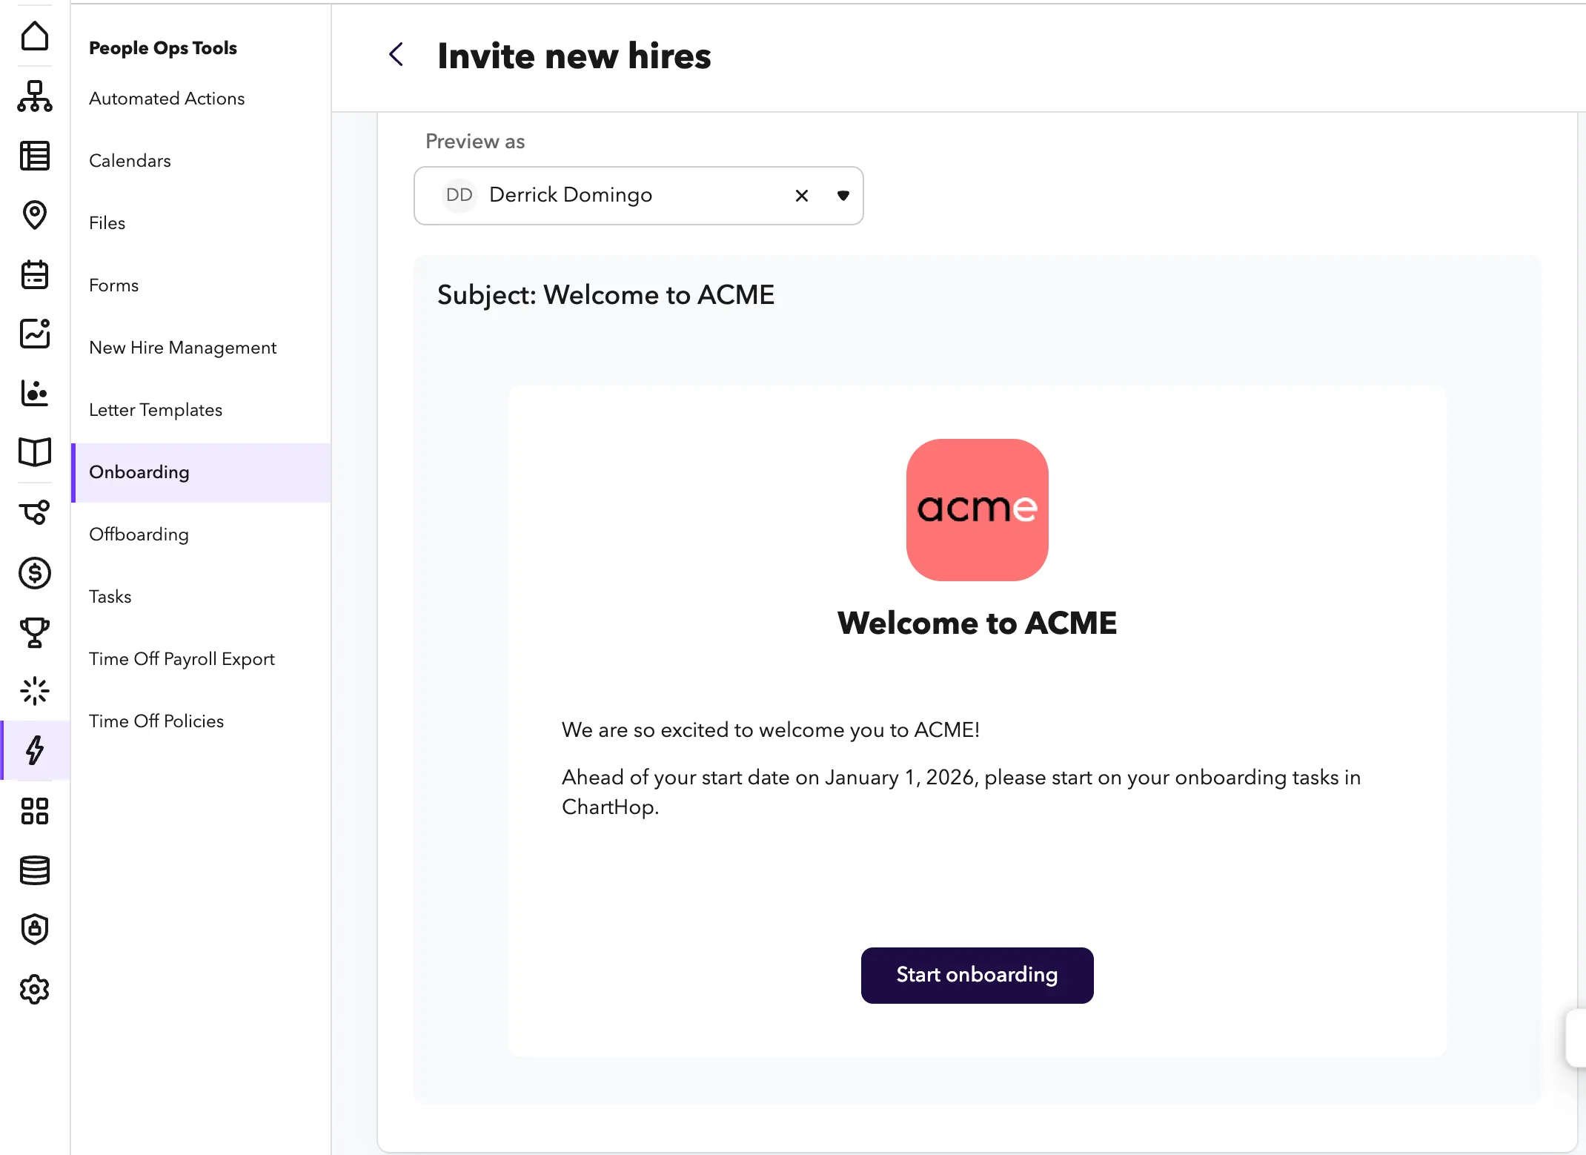Click the acme logo in the email preview

977,510
